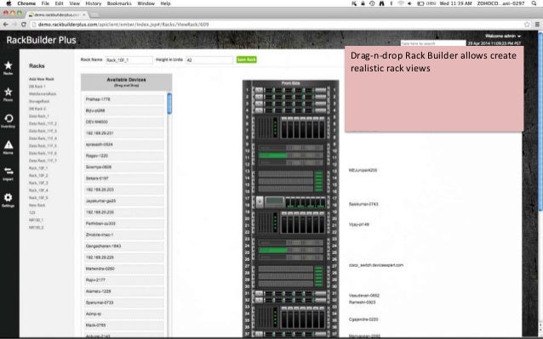Viewport: 543px width, 339px height.
Task: Bookmark page with address bar star icon
Action: [527, 25]
